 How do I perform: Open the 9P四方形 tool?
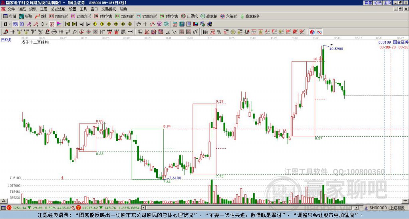click(x=81, y=16)
